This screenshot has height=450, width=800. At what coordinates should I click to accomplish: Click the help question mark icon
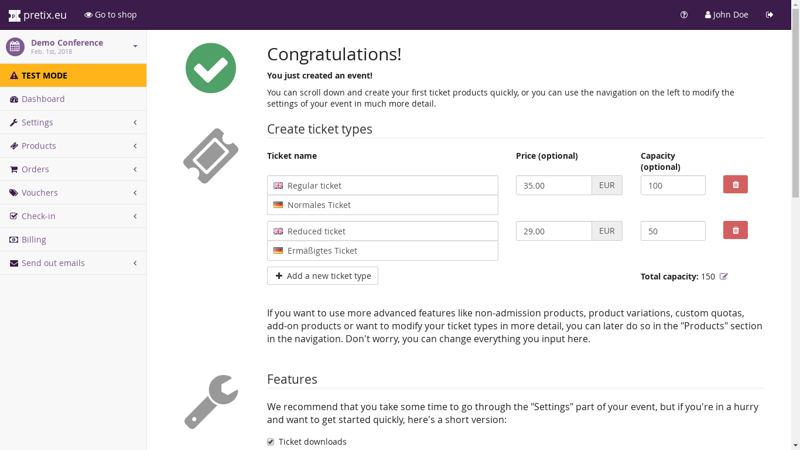[x=684, y=15]
